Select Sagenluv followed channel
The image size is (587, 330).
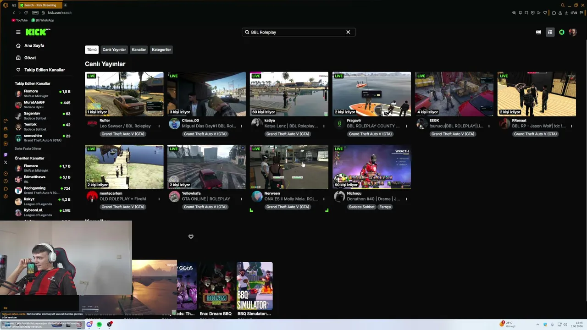tap(43, 115)
